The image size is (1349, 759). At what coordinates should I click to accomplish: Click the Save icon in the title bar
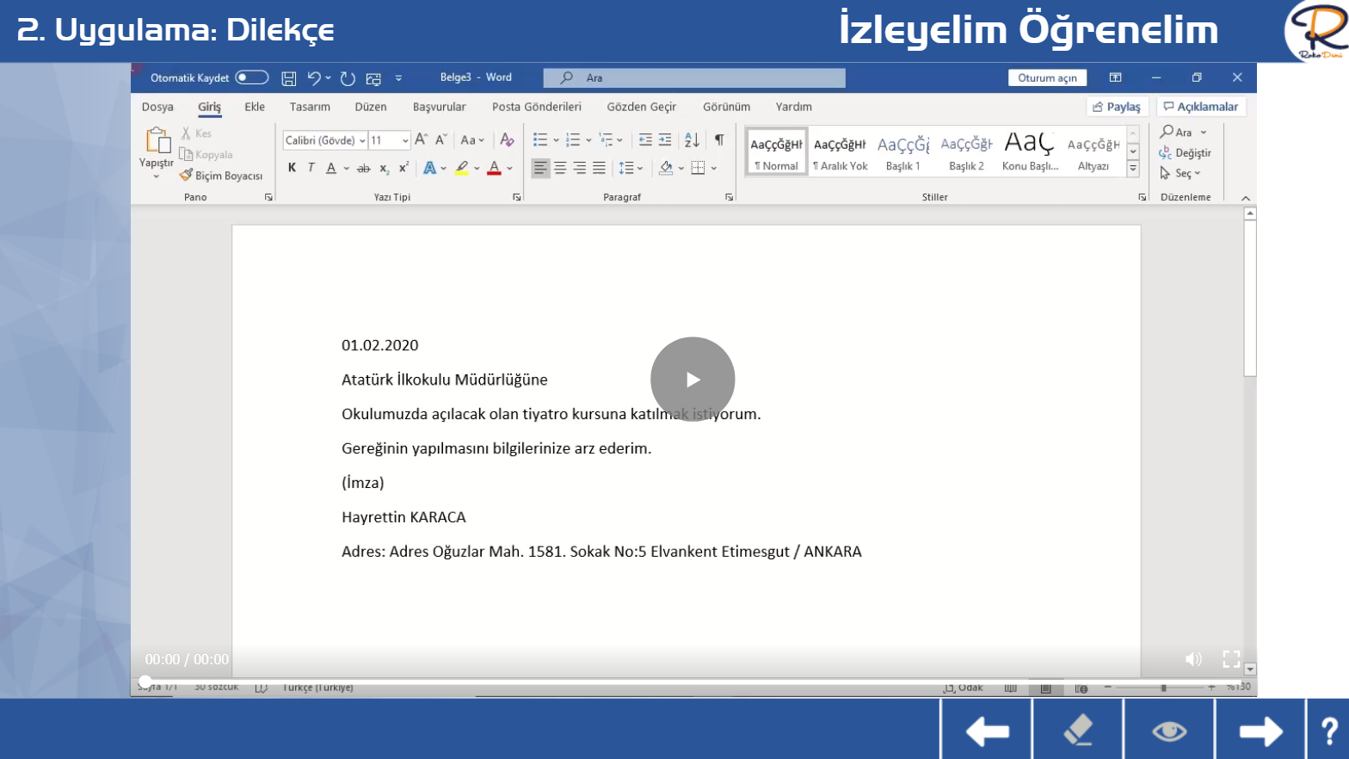289,78
